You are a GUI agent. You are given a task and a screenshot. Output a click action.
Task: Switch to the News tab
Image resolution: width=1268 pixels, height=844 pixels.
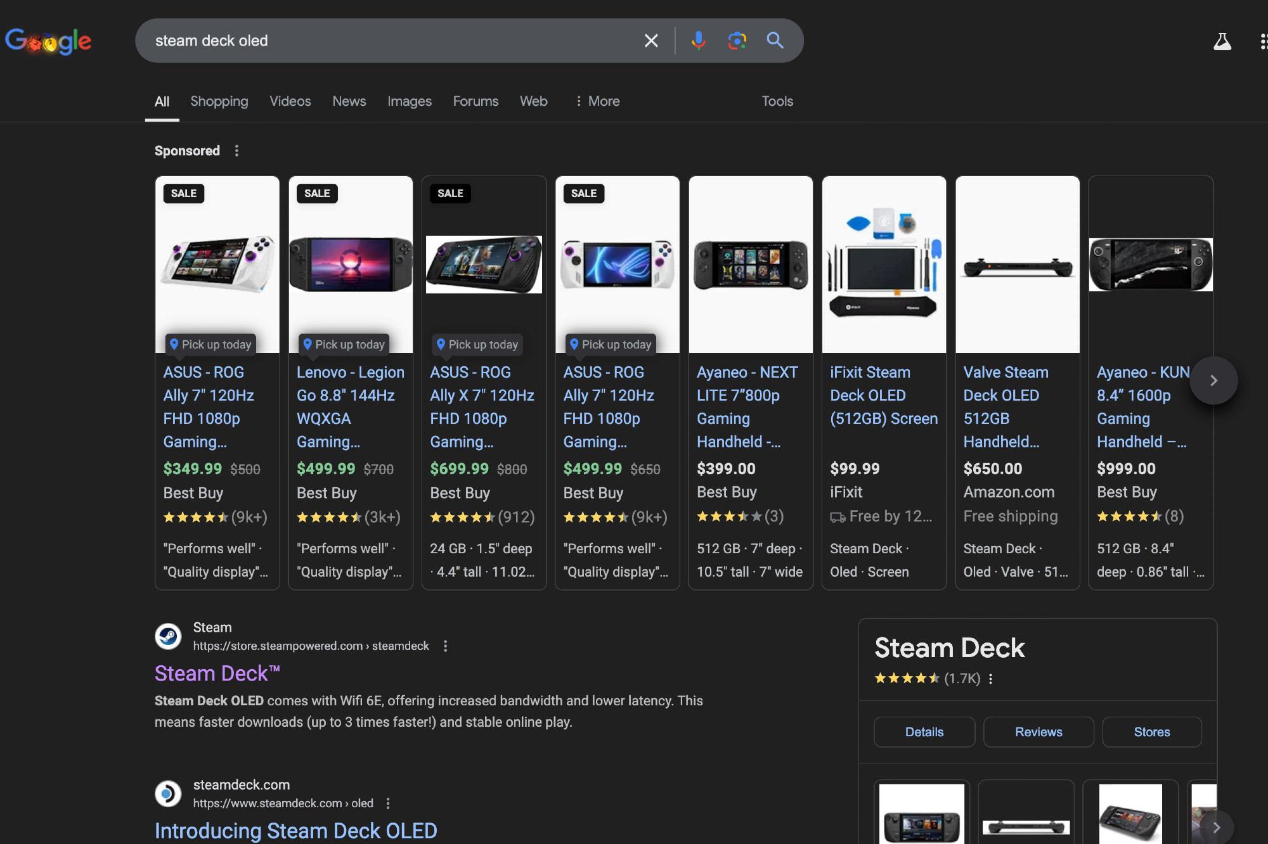pyautogui.click(x=349, y=101)
